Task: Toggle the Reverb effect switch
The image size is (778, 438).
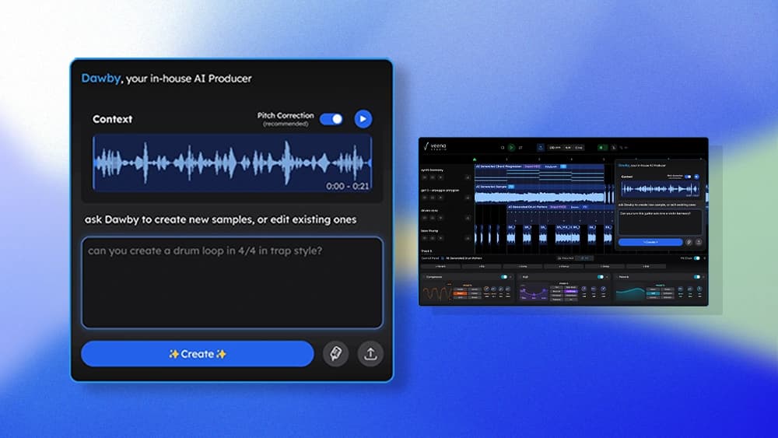Action: click(x=696, y=277)
